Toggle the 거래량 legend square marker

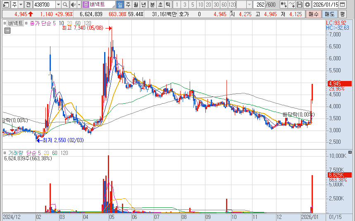coord(5,153)
